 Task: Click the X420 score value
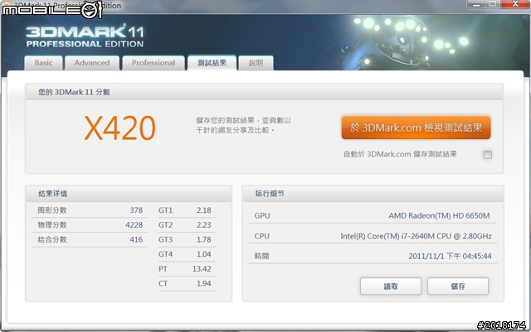pyautogui.click(x=119, y=128)
